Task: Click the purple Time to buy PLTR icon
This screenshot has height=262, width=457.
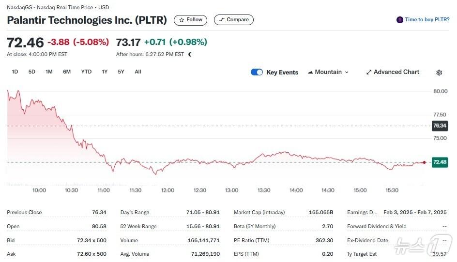Action: 400,20
